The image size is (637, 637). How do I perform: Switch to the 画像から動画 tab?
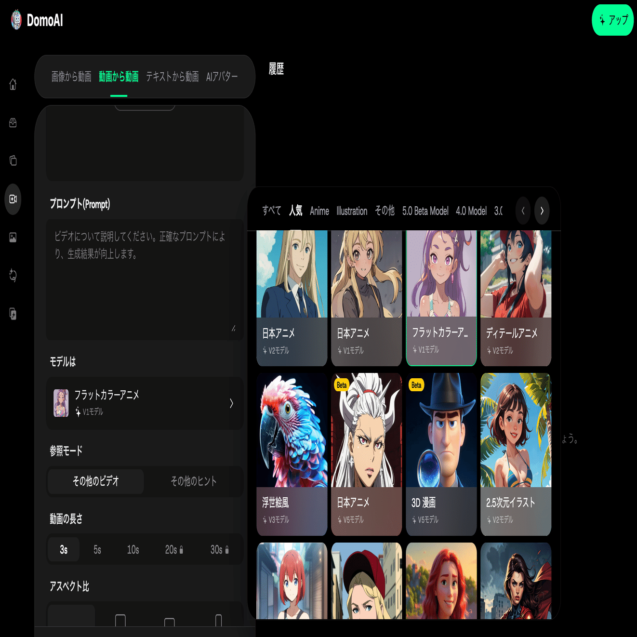tap(71, 77)
